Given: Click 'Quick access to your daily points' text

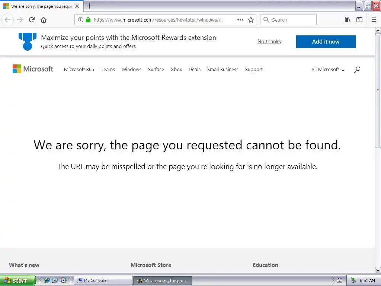Looking at the screenshot, I should 88,46.
